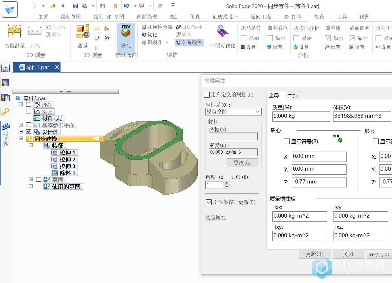The image size is (392, 283).
Task: Select the 拉伸 2 feature in tree
Action: coord(64,159)
